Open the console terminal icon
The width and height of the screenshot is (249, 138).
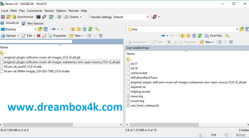click(38, 17)
